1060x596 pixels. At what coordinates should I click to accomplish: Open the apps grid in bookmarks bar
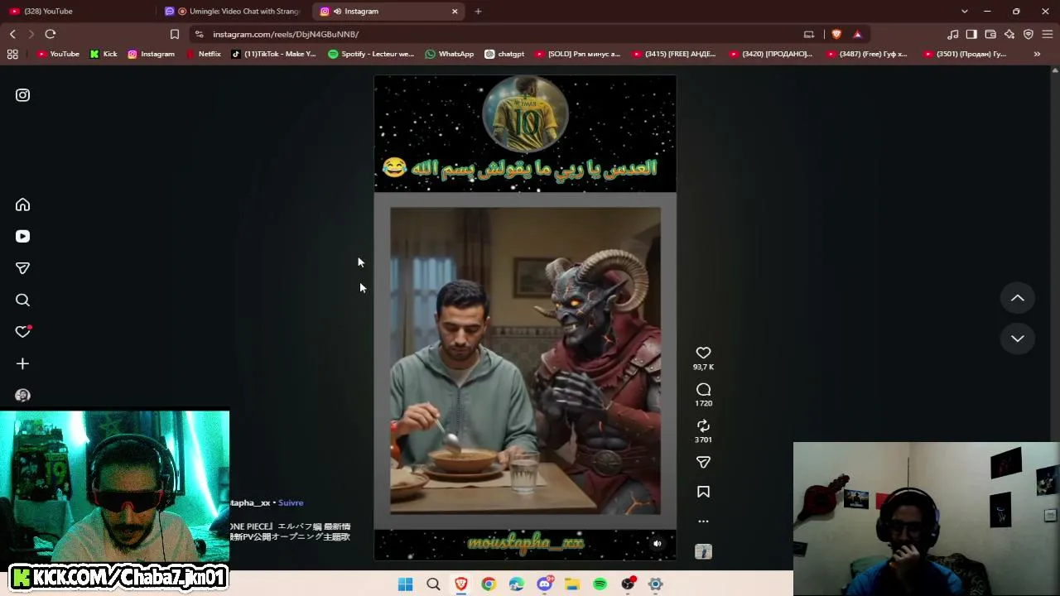12,54
